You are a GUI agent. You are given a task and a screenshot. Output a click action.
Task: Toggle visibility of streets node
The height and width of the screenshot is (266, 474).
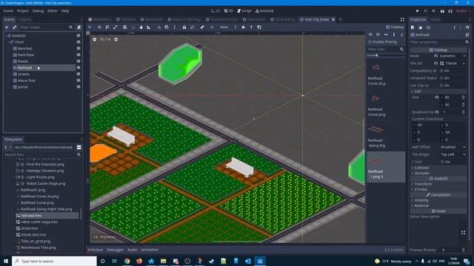(79, 74)
